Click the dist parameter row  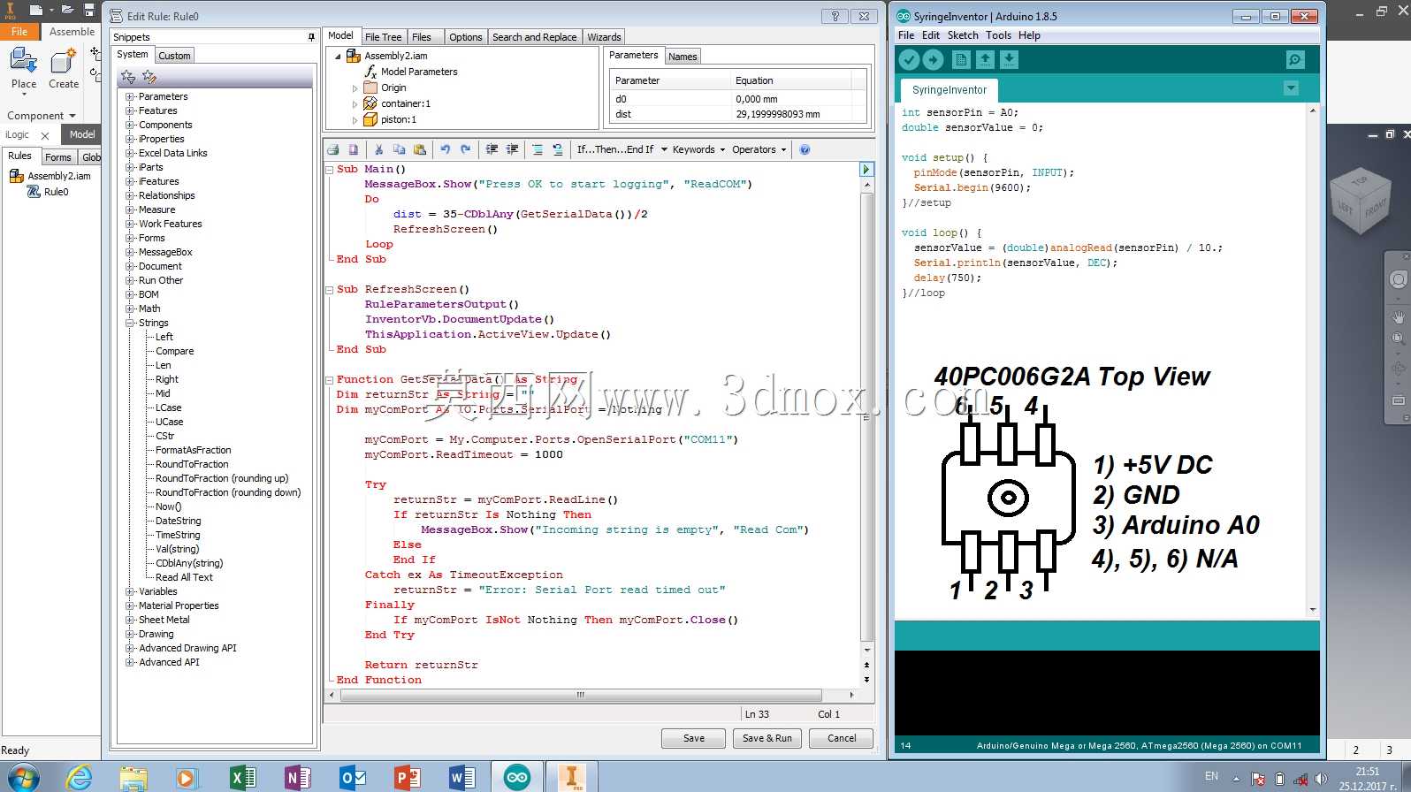click(736, 114)
